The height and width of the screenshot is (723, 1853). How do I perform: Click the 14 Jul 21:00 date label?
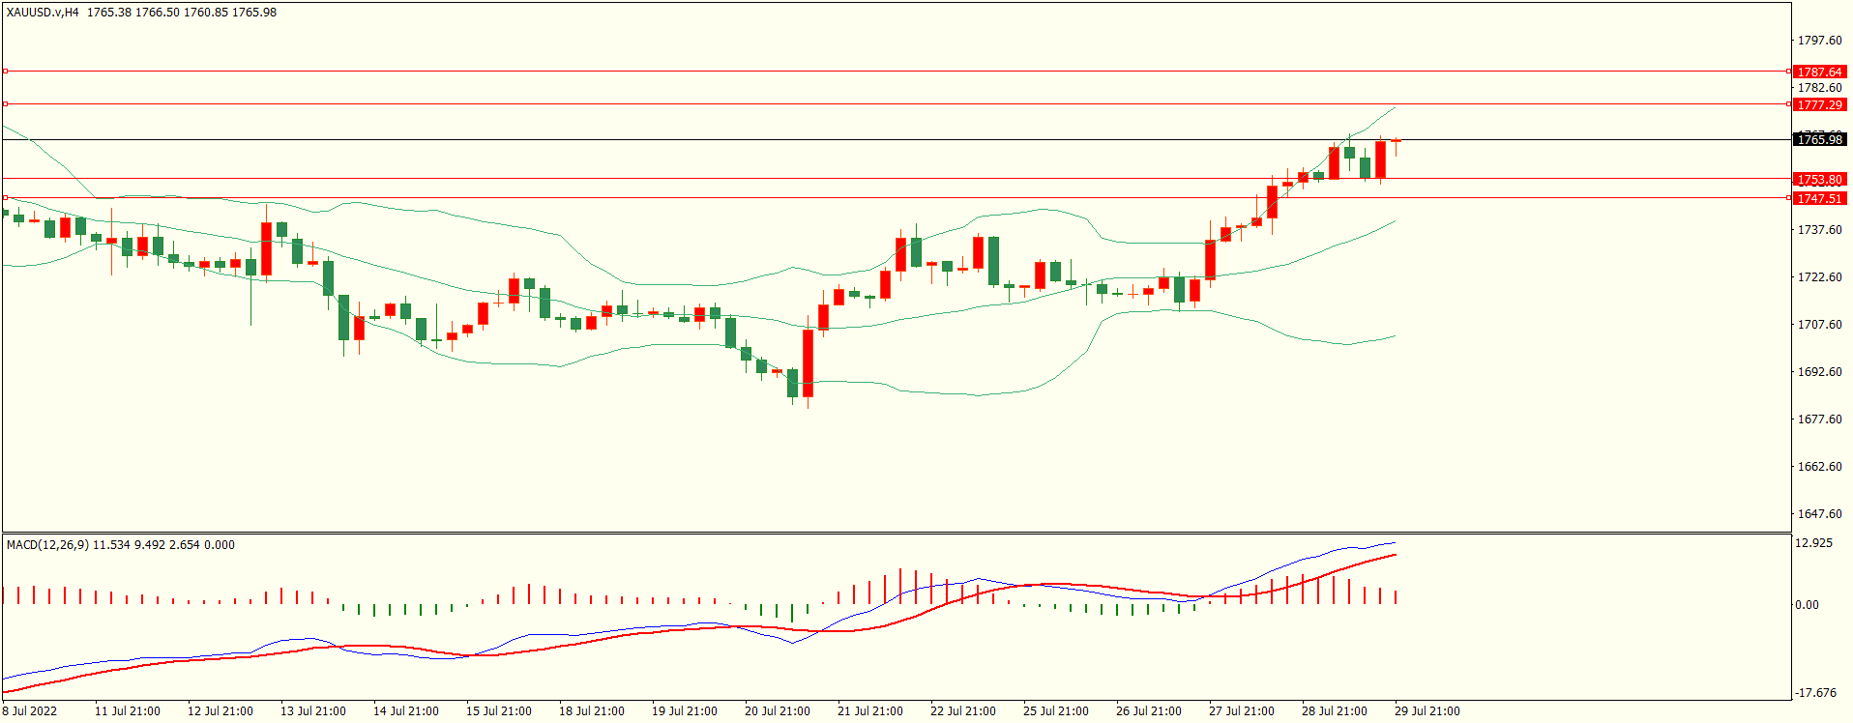(x=405, y=711)
